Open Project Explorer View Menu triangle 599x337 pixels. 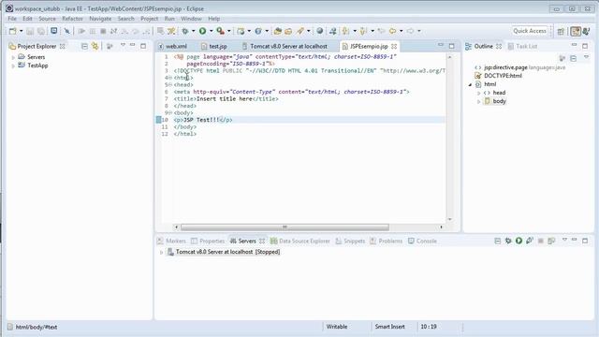tap(123, 46)
